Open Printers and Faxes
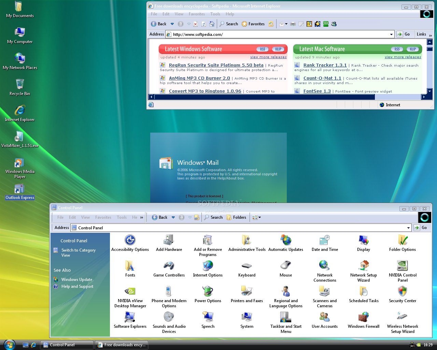Screen dimensions: 437x350 [x=247, y=295]
